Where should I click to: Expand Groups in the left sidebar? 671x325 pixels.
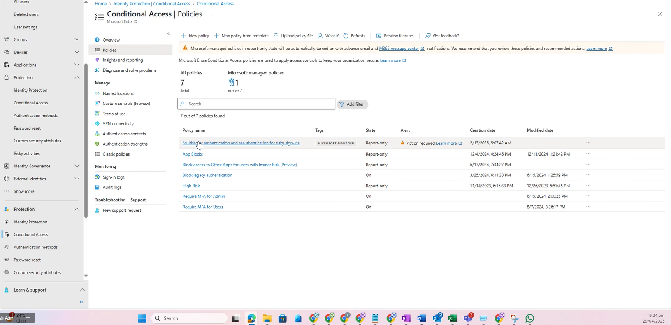(77, 39)
